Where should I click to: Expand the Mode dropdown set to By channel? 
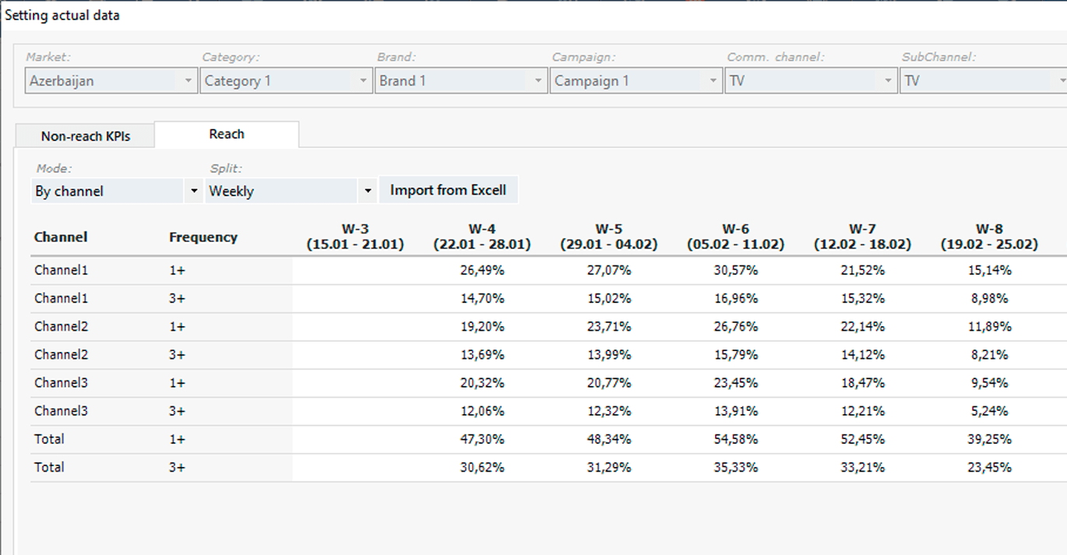118,191
